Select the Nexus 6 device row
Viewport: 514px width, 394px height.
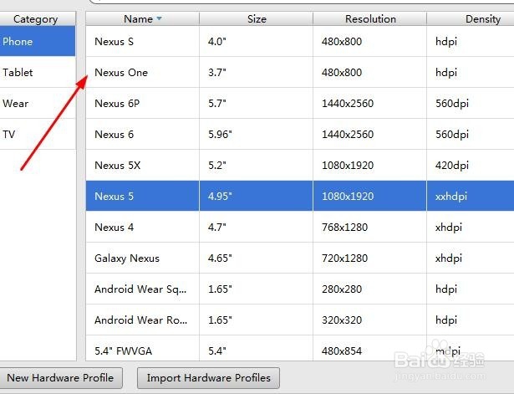point(300,134)
